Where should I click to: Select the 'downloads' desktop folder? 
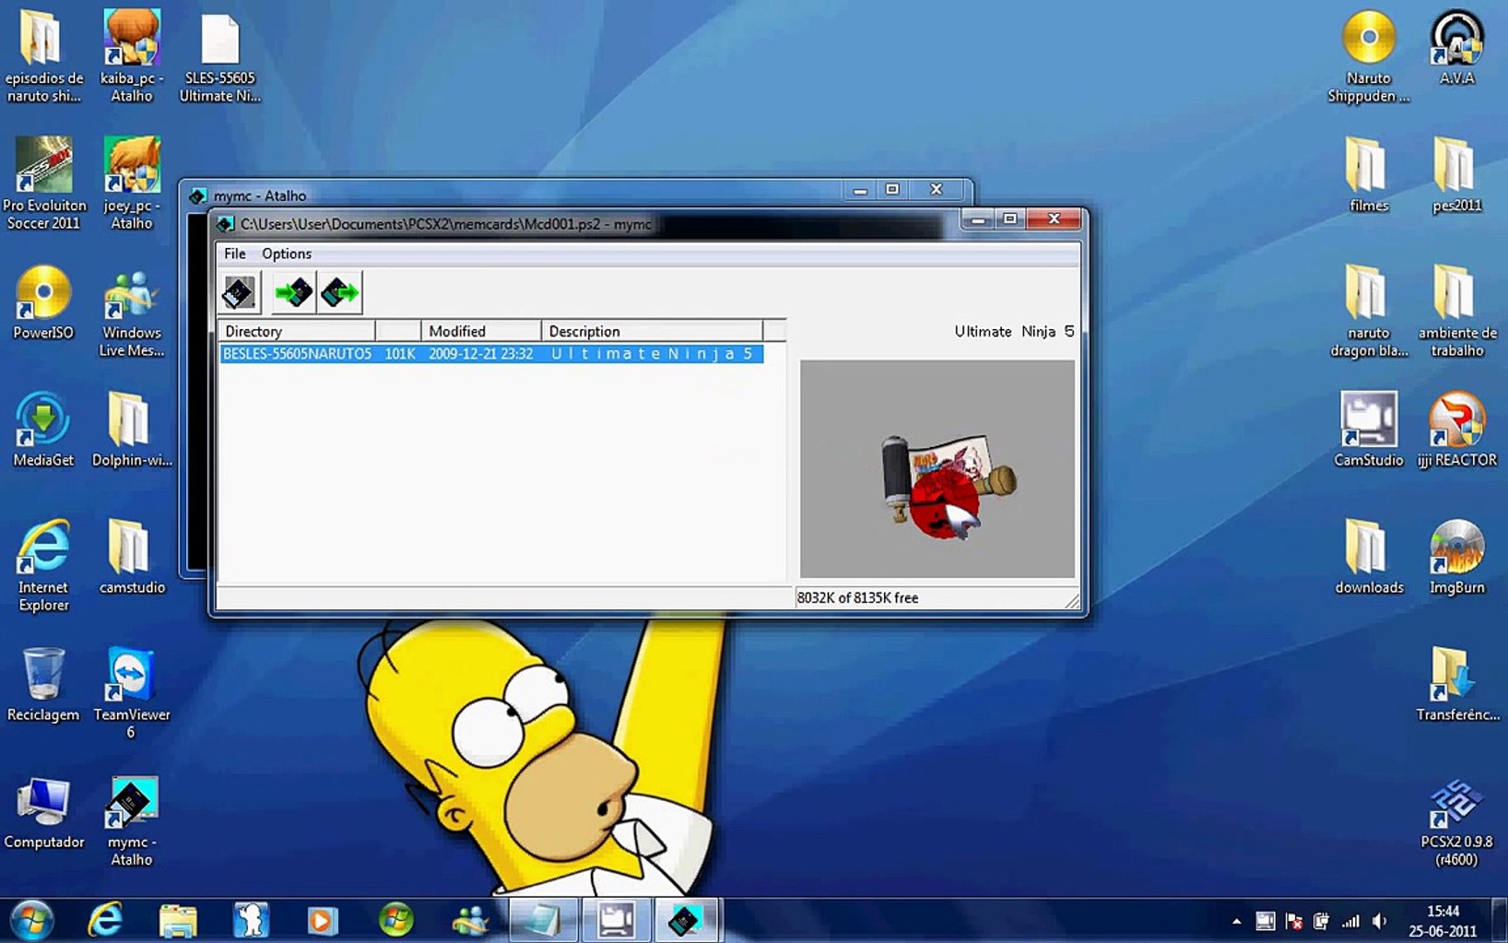1368,557
